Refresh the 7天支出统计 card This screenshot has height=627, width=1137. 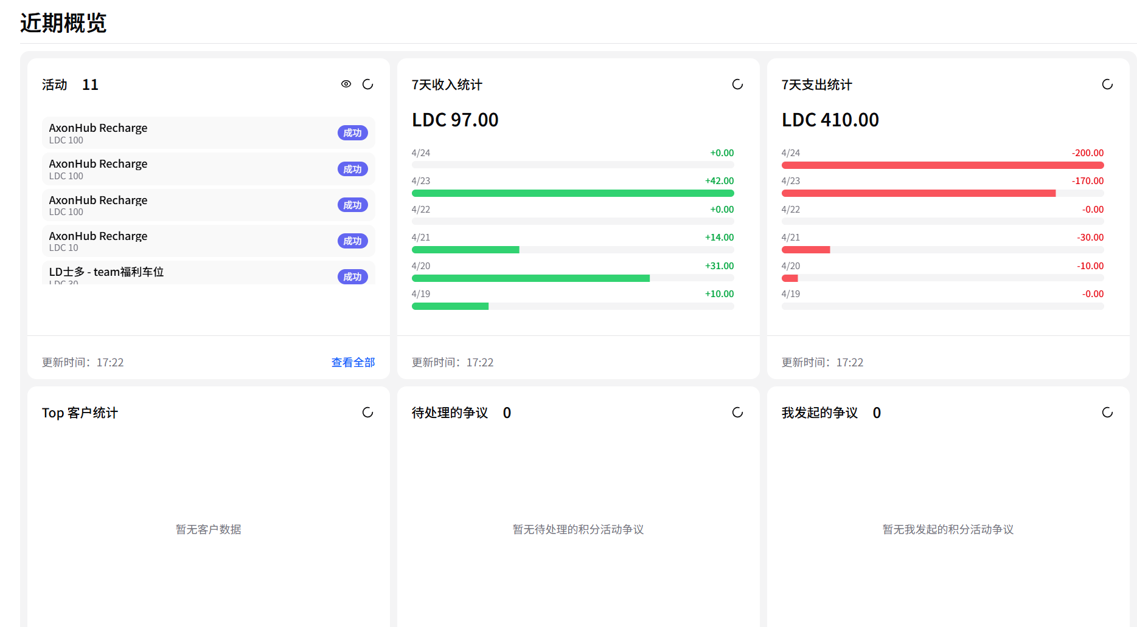click(x=1108, y=84)
